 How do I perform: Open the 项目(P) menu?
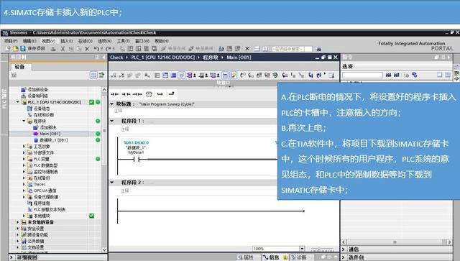coord(11,41)
